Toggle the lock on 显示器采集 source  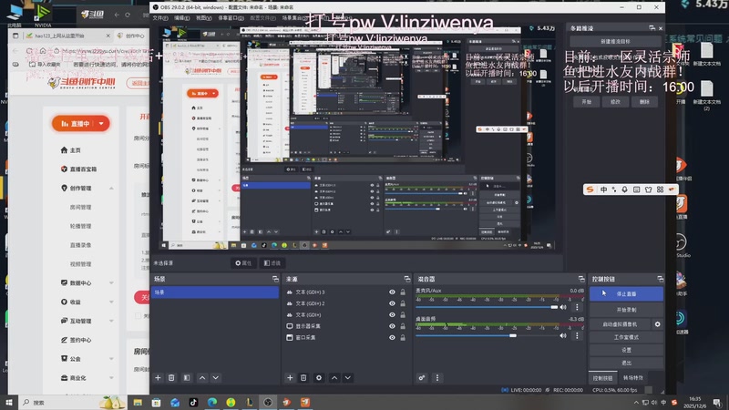coord(403,326)
